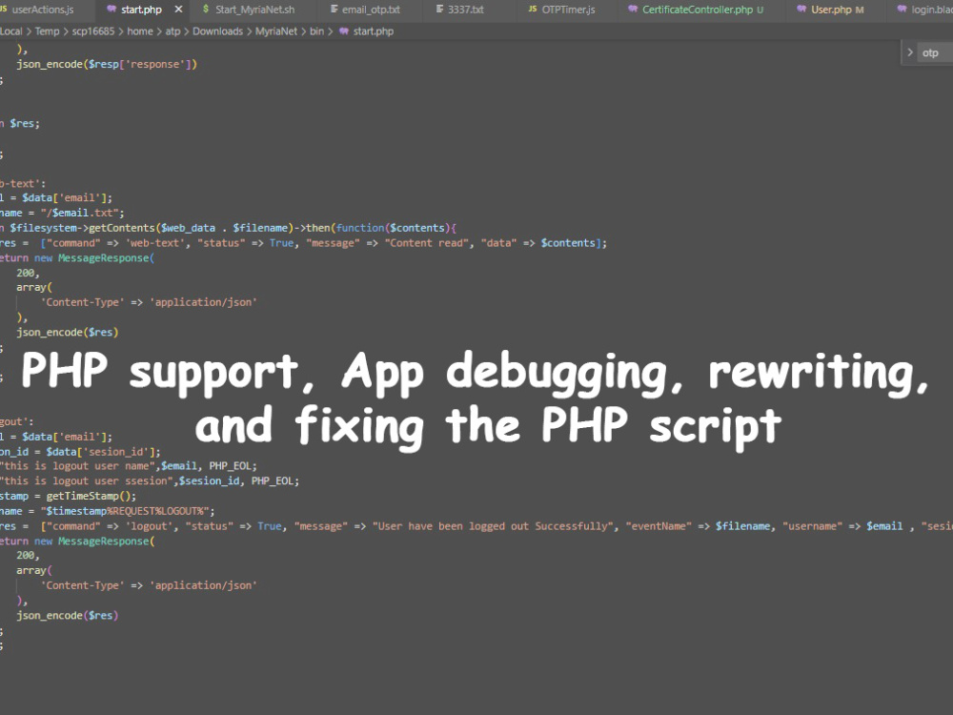Expand the find widget replace toggle chevron

click(910, 52)
